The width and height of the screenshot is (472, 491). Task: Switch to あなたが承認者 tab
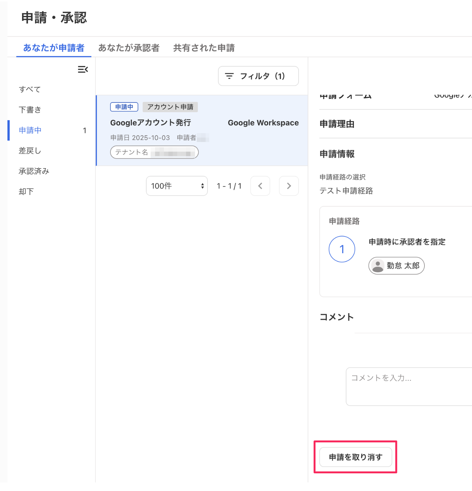pyautogui.click(x=129, y=48)
